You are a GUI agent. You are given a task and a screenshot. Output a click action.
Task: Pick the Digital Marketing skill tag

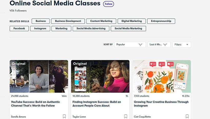pos(132,21)
